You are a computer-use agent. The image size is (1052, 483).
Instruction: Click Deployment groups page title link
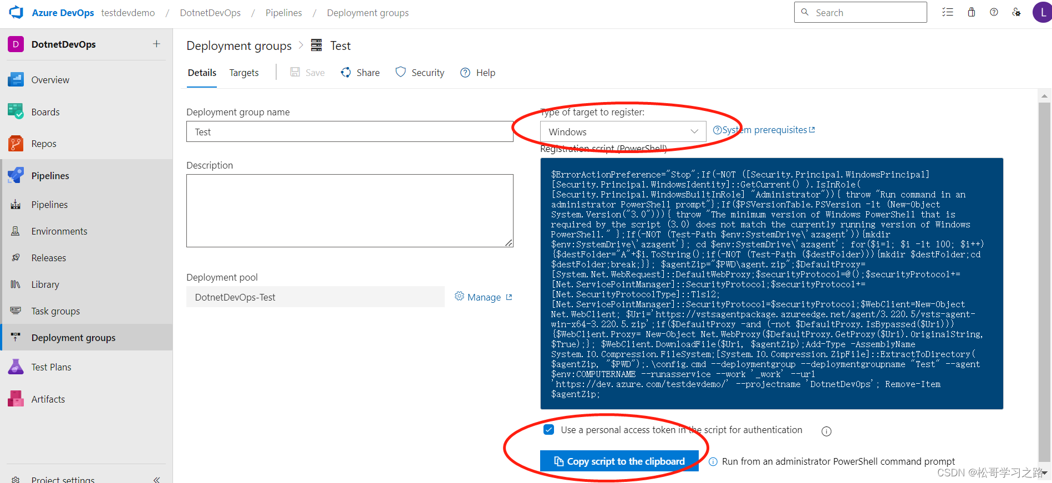point(239,45)
